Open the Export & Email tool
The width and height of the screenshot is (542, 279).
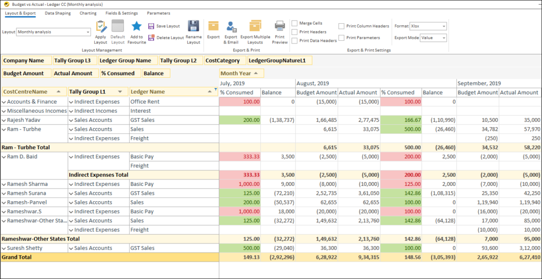point(231,26)
